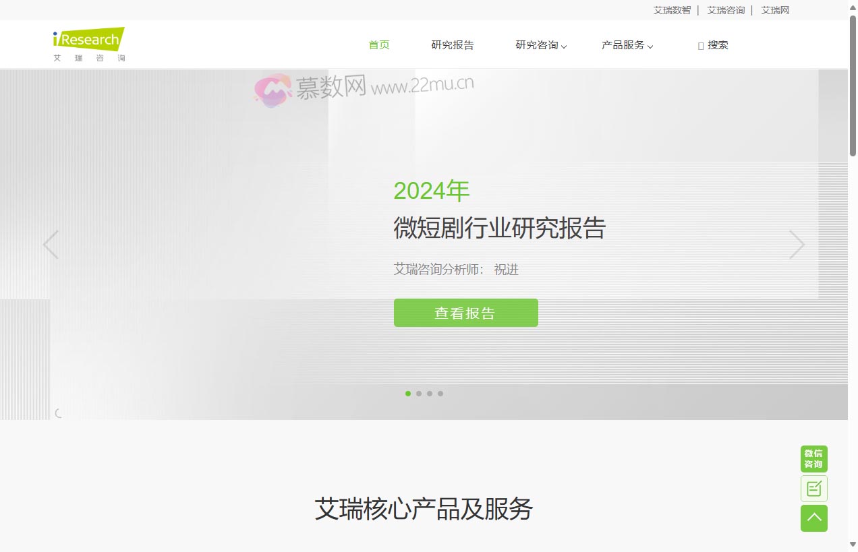This screenshot has height=552, width=858.
Task: Expand the 产品服务 dropdown menu
Action: [627, 45]
